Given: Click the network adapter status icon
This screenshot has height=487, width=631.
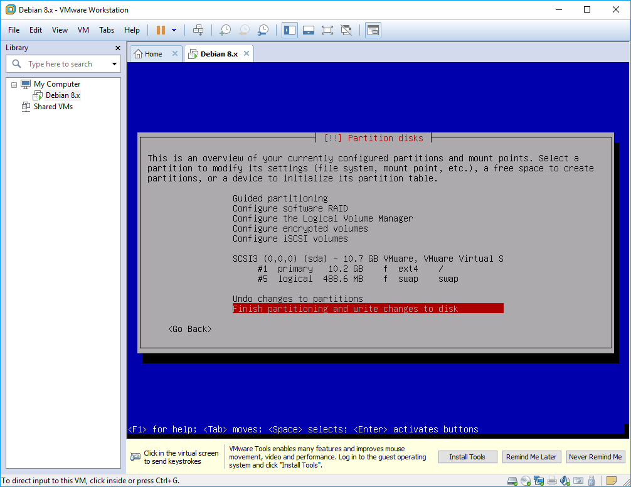Looking at the screenshot, I should (538, 481).
